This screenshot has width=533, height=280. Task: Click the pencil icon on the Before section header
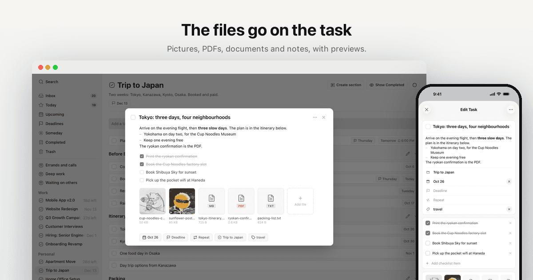(x=408, y=154)
